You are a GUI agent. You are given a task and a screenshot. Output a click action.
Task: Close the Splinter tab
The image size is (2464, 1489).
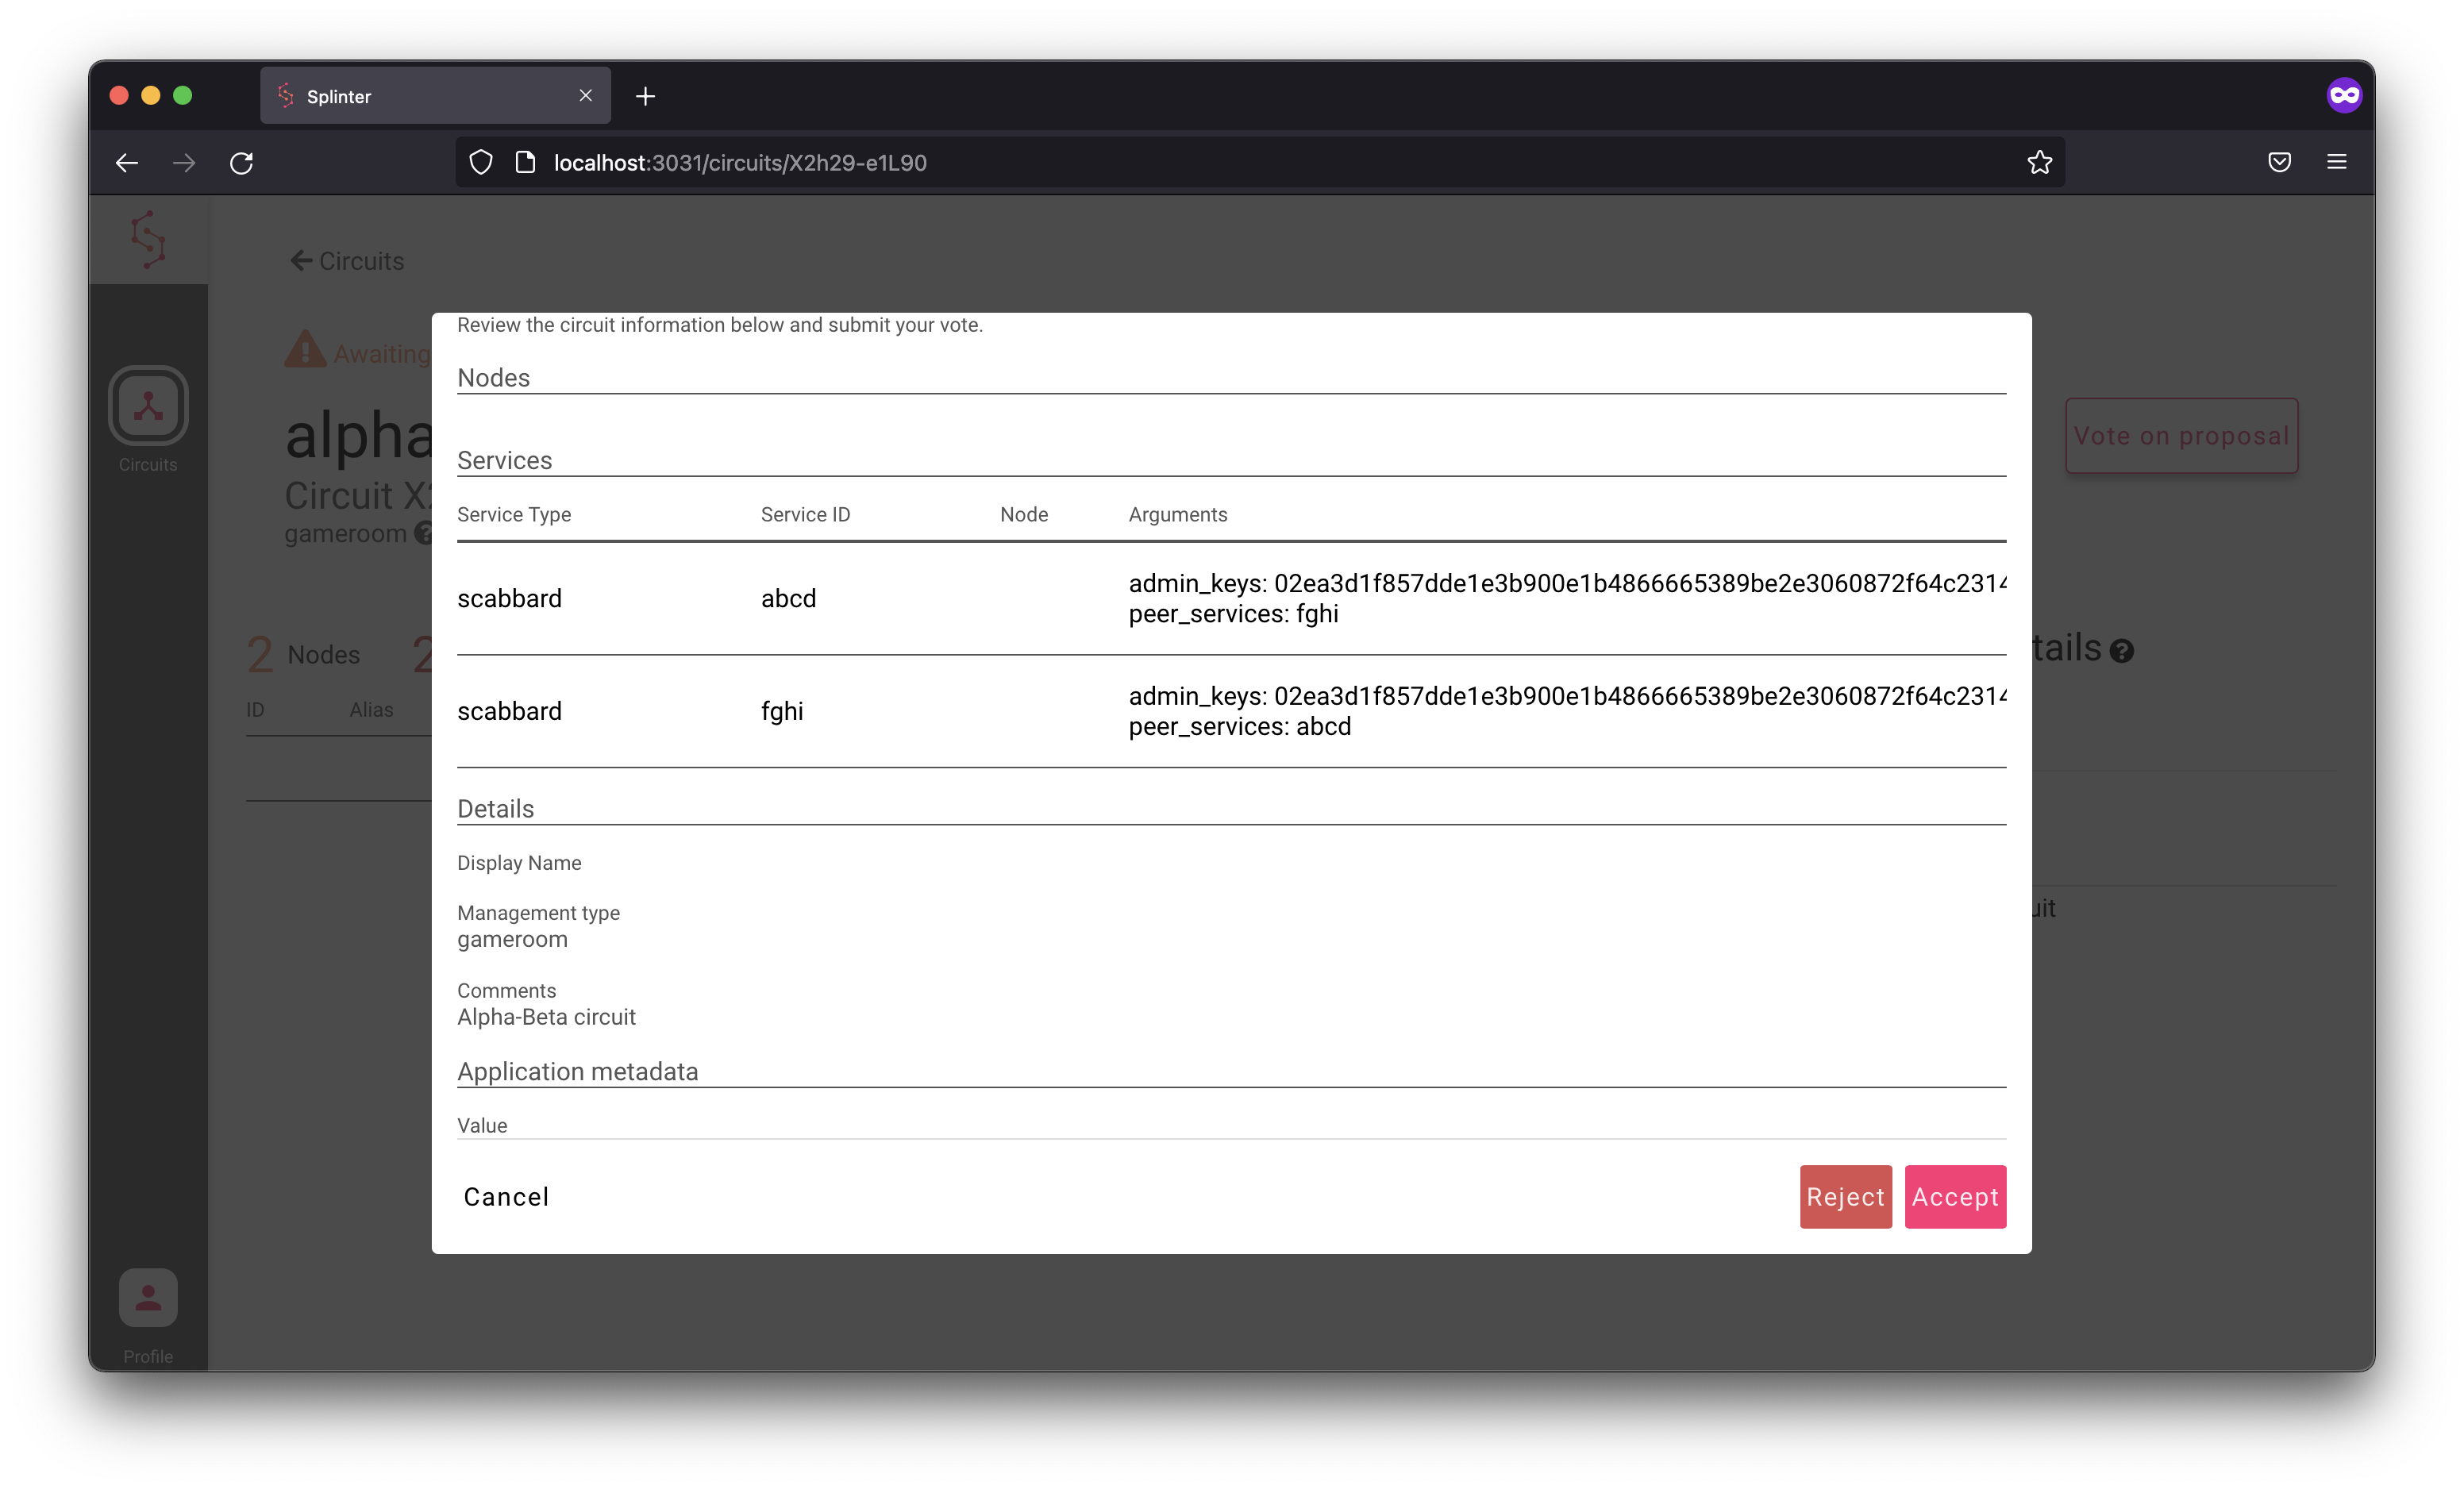click(x=586, y=96)
